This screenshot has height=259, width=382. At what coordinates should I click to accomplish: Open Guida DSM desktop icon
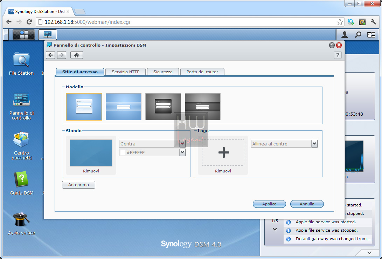pyautogui.click(x=21, y=183)
